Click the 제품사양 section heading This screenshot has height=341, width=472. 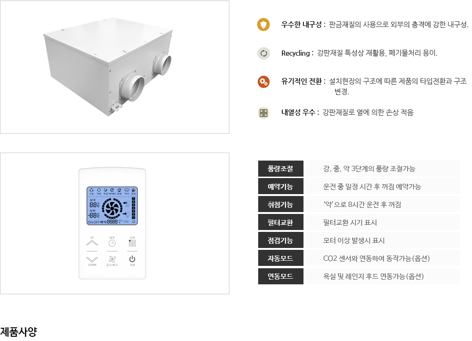[x=19, y=332]
